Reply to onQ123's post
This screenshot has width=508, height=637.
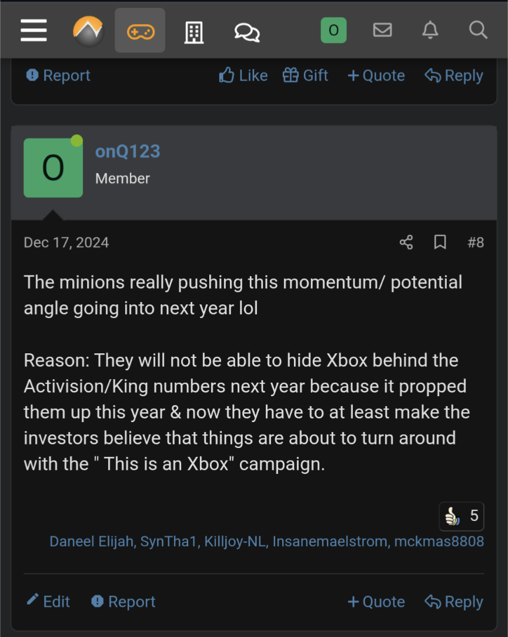click(453, 601)
